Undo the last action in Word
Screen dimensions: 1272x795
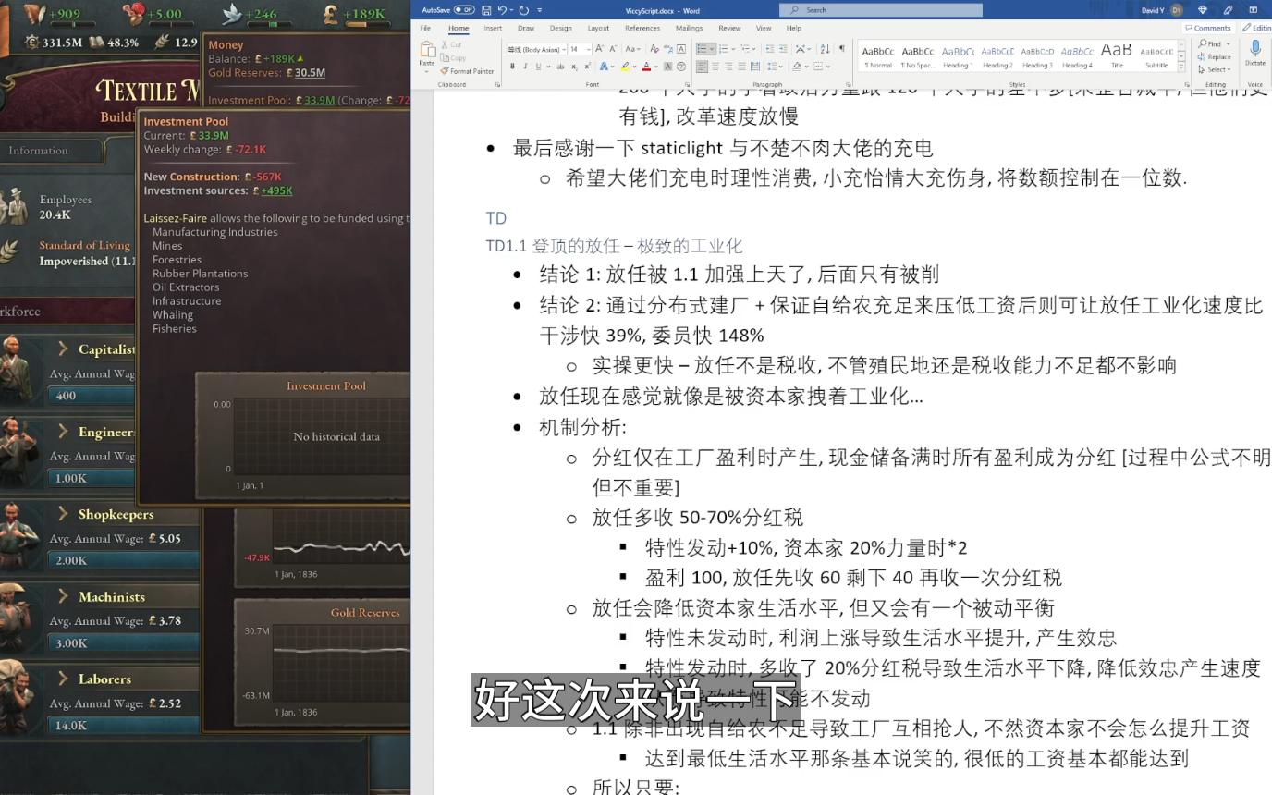[x=502, y=10]
